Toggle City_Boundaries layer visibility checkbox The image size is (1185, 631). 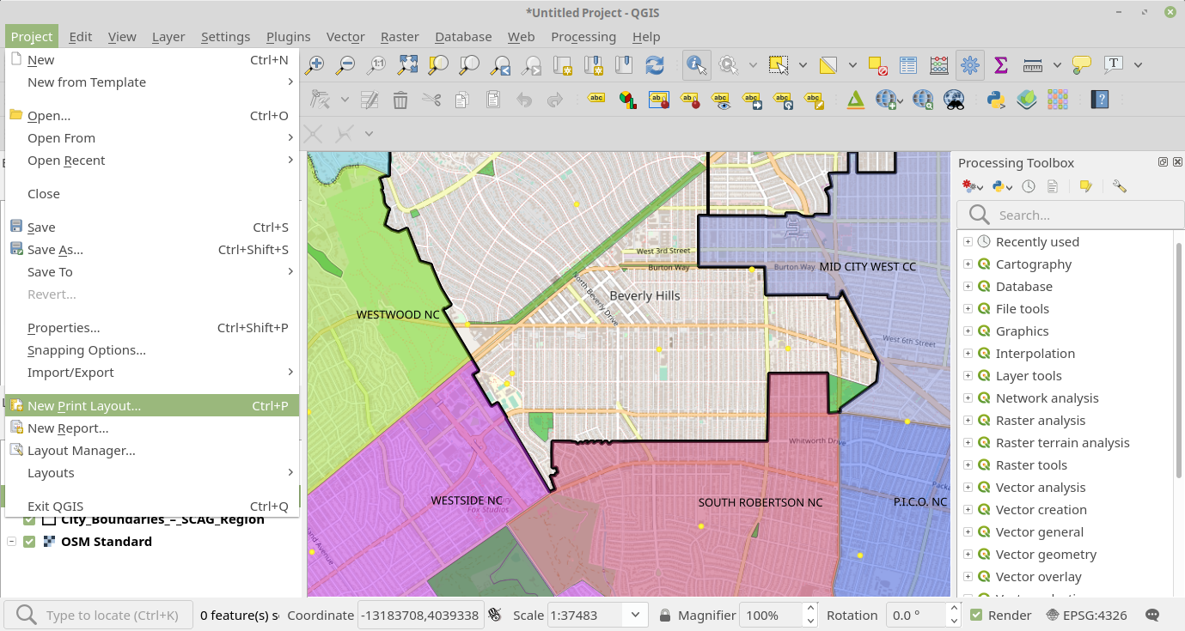tap(29, 519)
